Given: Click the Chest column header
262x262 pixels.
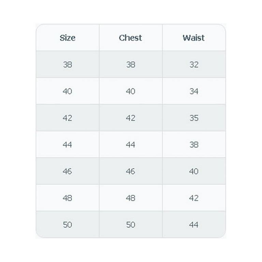Looking at the screenshot, I should pyautogui.click(x=131, y=38).
